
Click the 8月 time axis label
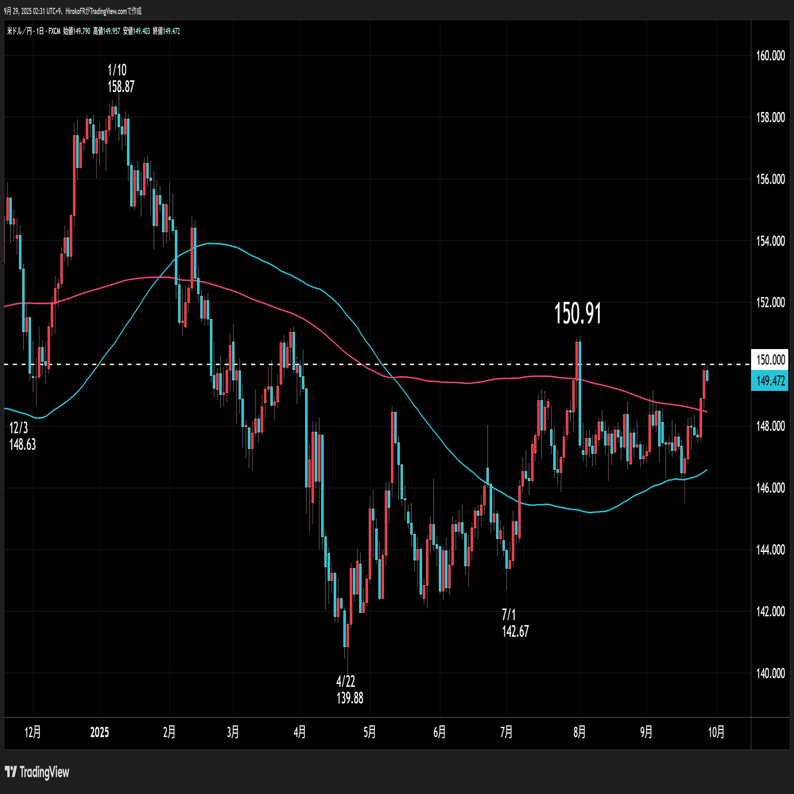click(x=579, y=732)
